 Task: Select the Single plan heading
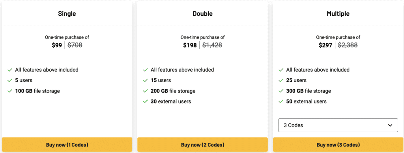point(67,14)
